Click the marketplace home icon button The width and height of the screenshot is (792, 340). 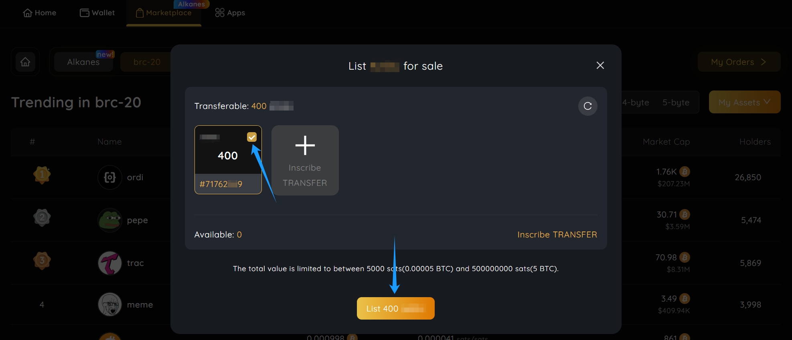point(25,62)
